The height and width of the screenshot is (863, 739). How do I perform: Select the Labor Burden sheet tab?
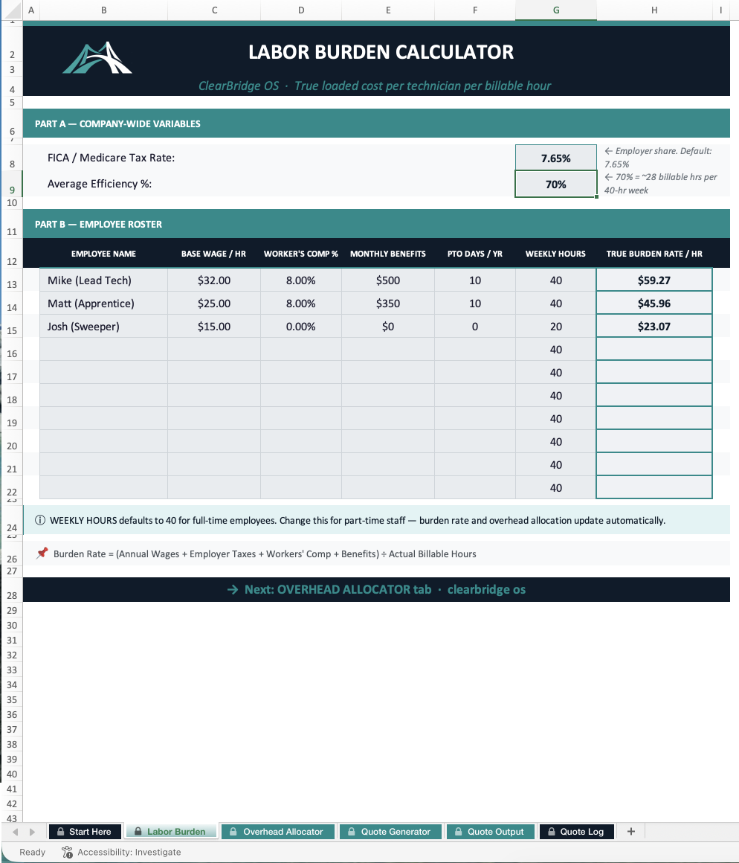click(170, 832)
